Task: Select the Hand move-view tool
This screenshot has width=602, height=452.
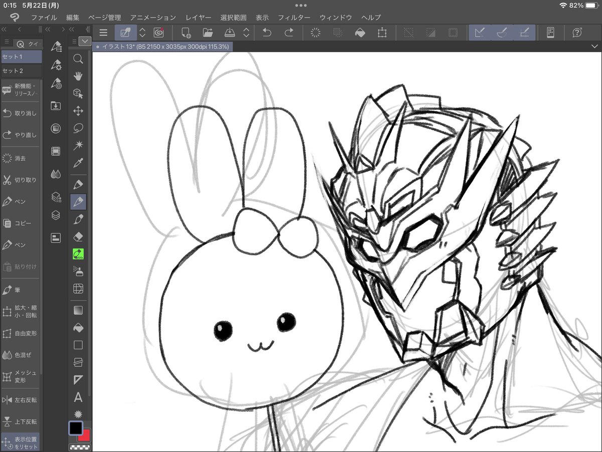Action: coord(78,76)
